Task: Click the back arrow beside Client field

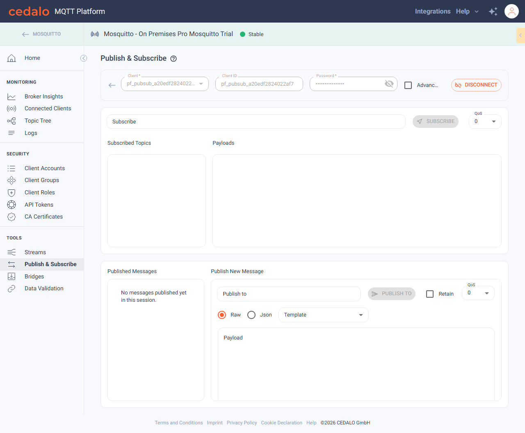Action: 112,85
